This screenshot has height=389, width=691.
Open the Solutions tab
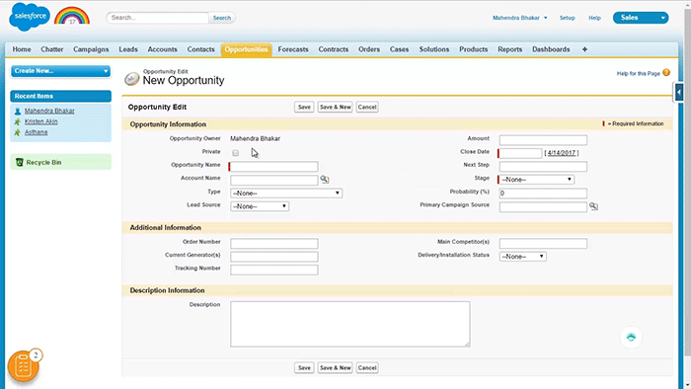(434, 49)
